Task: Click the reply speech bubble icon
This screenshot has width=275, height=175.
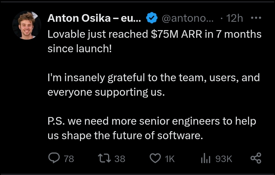Action: pyautogui.click(x=54, y=158)
